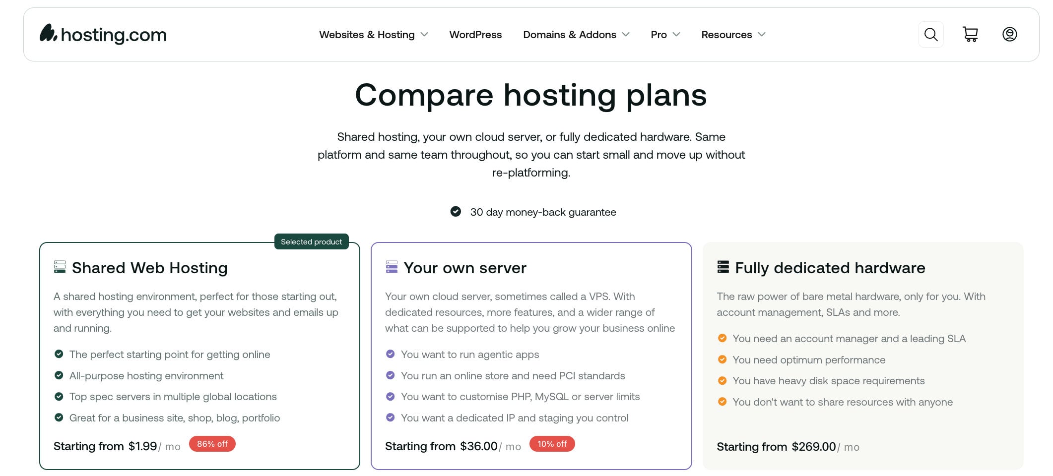The height and width of the screenshot is (476, 1053).
Task: Select the Shared Web Hosting heading
Action: (149, 268)
